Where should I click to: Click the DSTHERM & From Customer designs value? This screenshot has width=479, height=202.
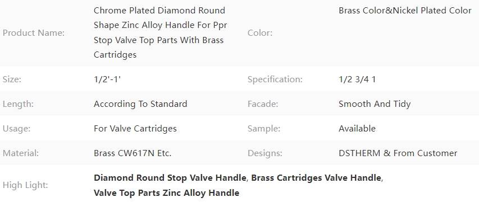point(398,153)
